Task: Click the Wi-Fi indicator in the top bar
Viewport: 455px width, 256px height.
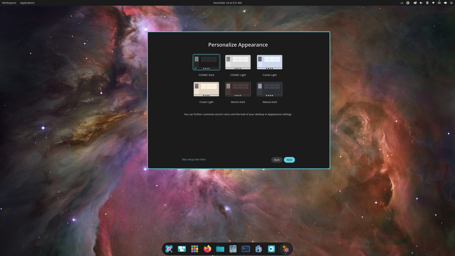Action: click(x=433, y=3)
